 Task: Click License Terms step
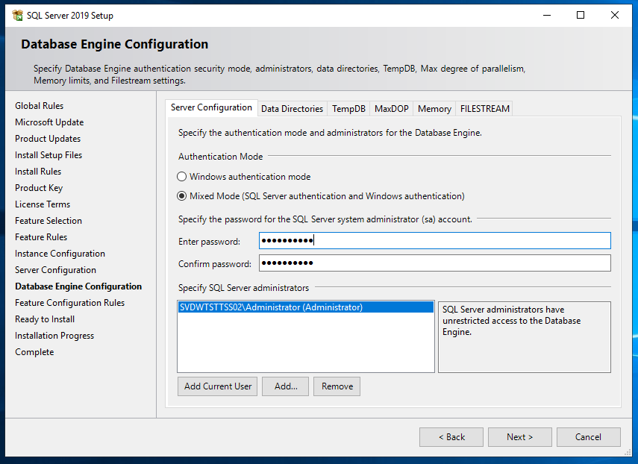click(x=43, y=204)
